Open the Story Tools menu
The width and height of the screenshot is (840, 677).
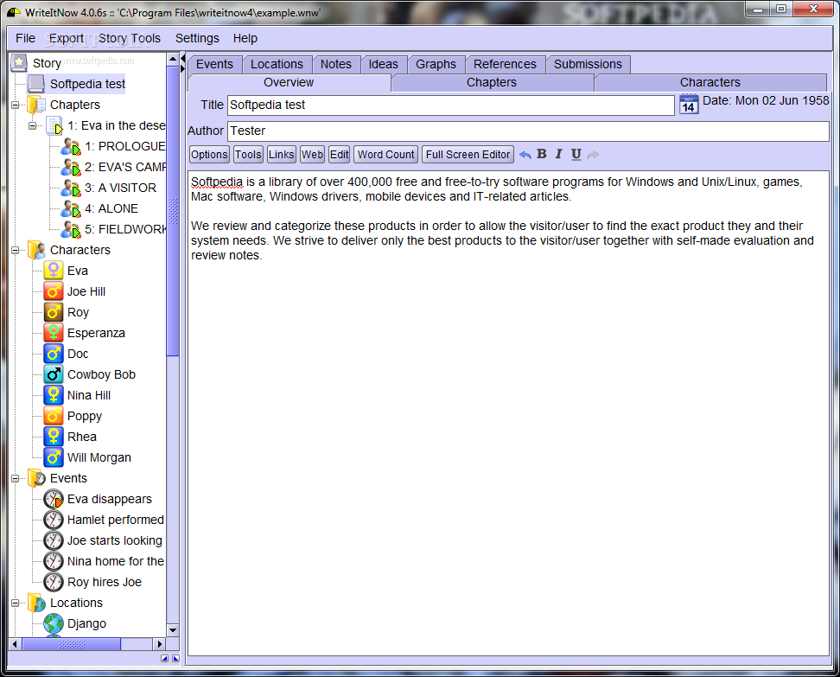click(130, 38)
